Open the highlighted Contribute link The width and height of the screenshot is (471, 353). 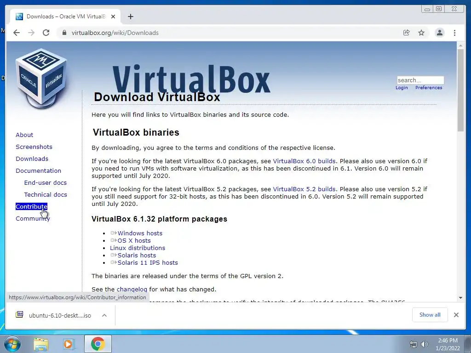pyautogui.click(x=31, y=206)
